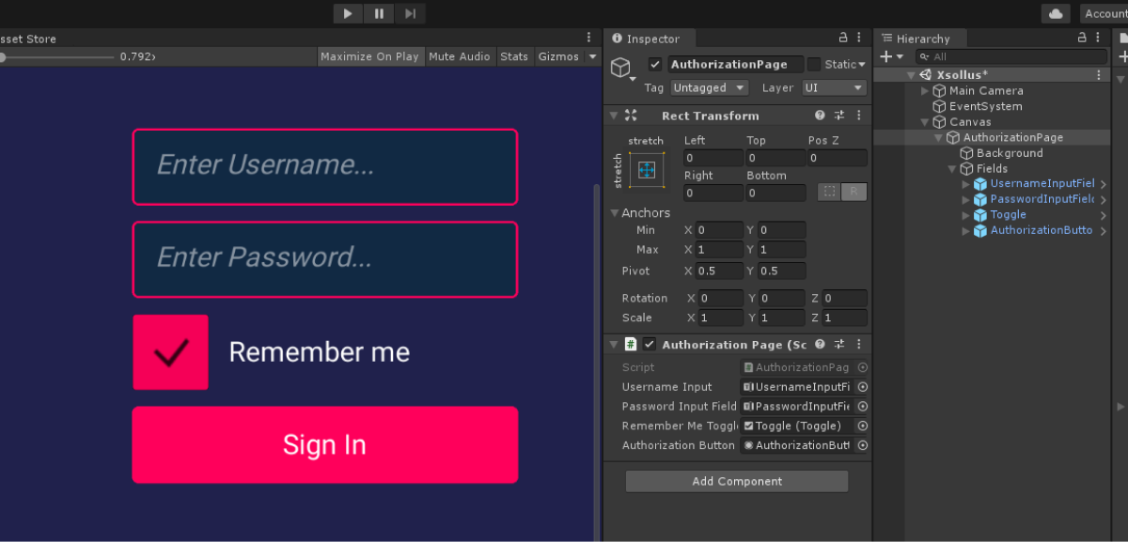Click the Add Component button
Viewport: 1128px width, 542px height.
pos(737,481)
